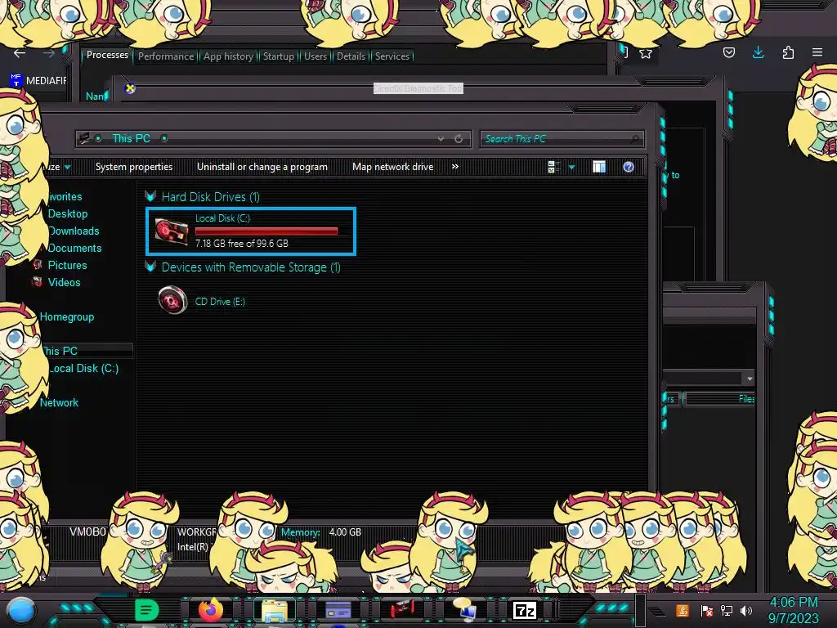Select Network in the navigation pane

59,402
